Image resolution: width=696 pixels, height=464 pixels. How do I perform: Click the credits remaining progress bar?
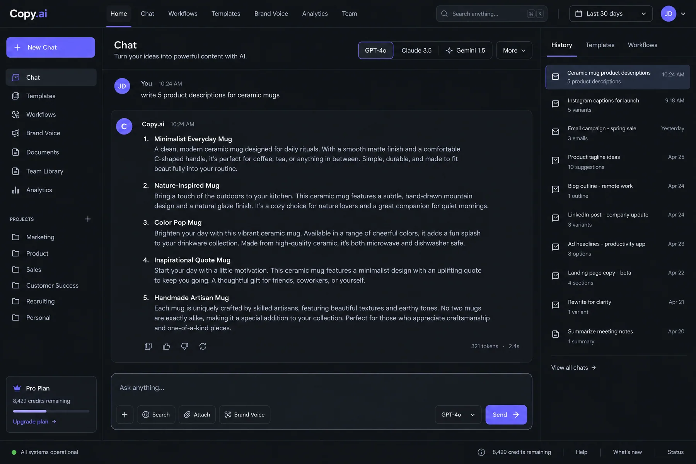click(51, 411)
